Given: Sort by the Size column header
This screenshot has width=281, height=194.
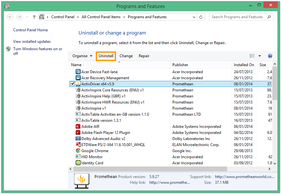Looking at the screenshot, I should pos(265,65).
